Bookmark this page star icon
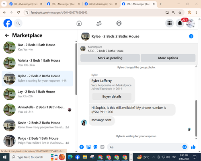This screenshot has height=161, width=201. click(x=180, y=12)
